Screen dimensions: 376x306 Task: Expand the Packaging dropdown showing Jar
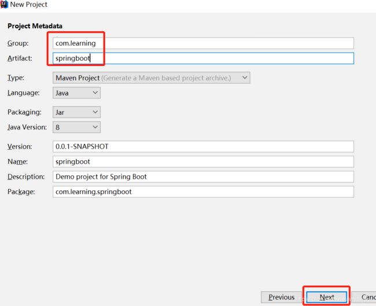(x=76, y=112)
